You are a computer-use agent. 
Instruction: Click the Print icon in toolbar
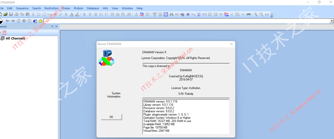point(17,14)
